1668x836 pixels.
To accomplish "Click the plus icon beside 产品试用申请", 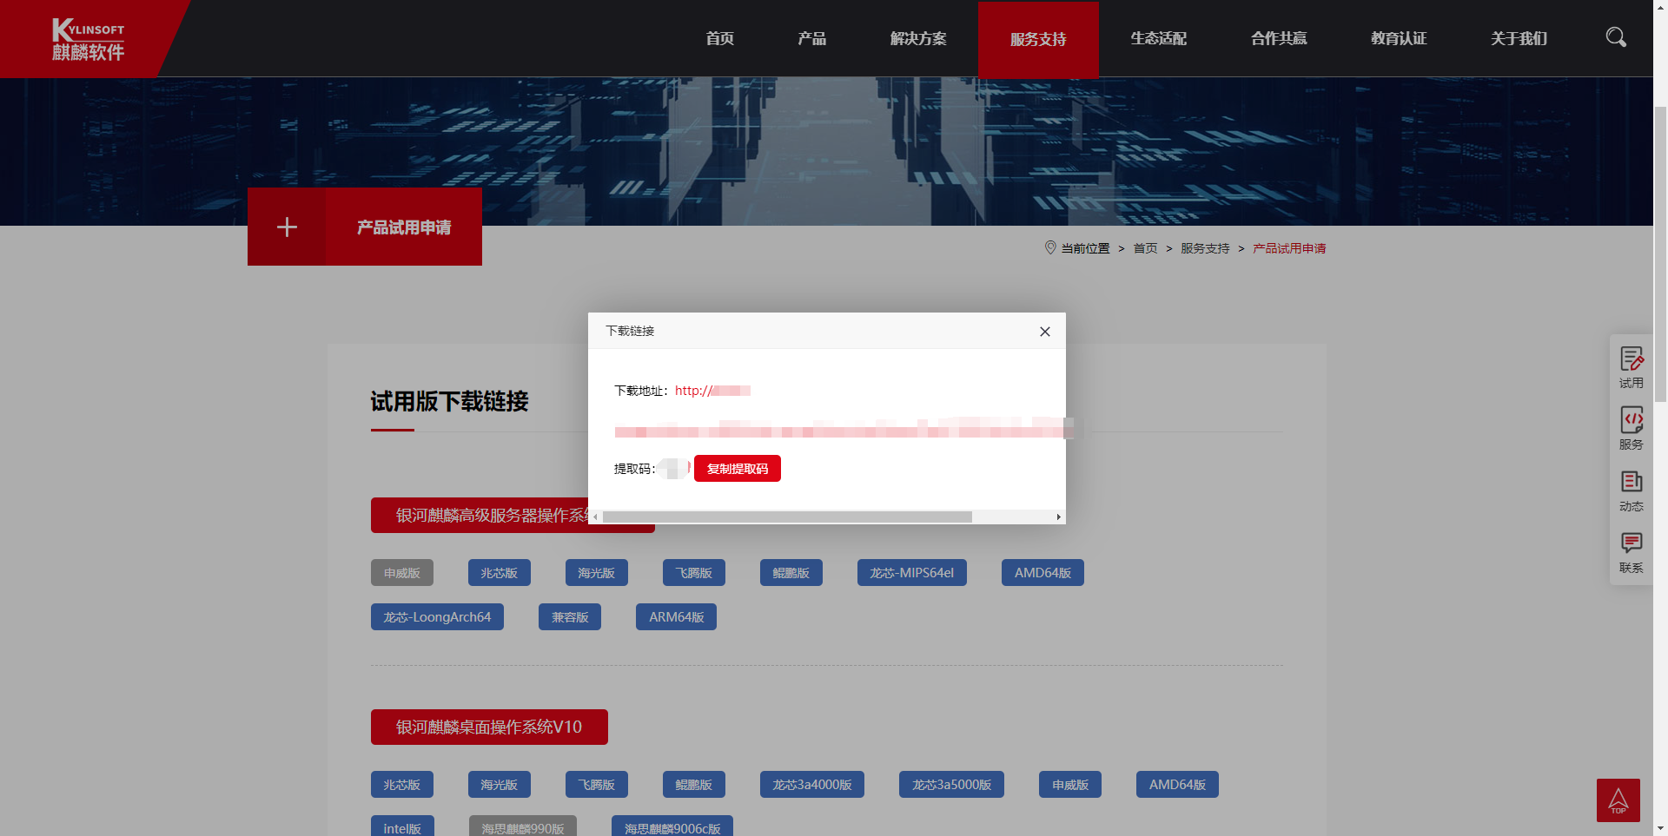I will (x=287, y=227).
